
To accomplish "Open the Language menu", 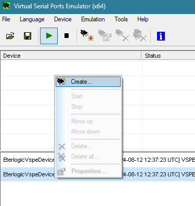I will [32, 19].
